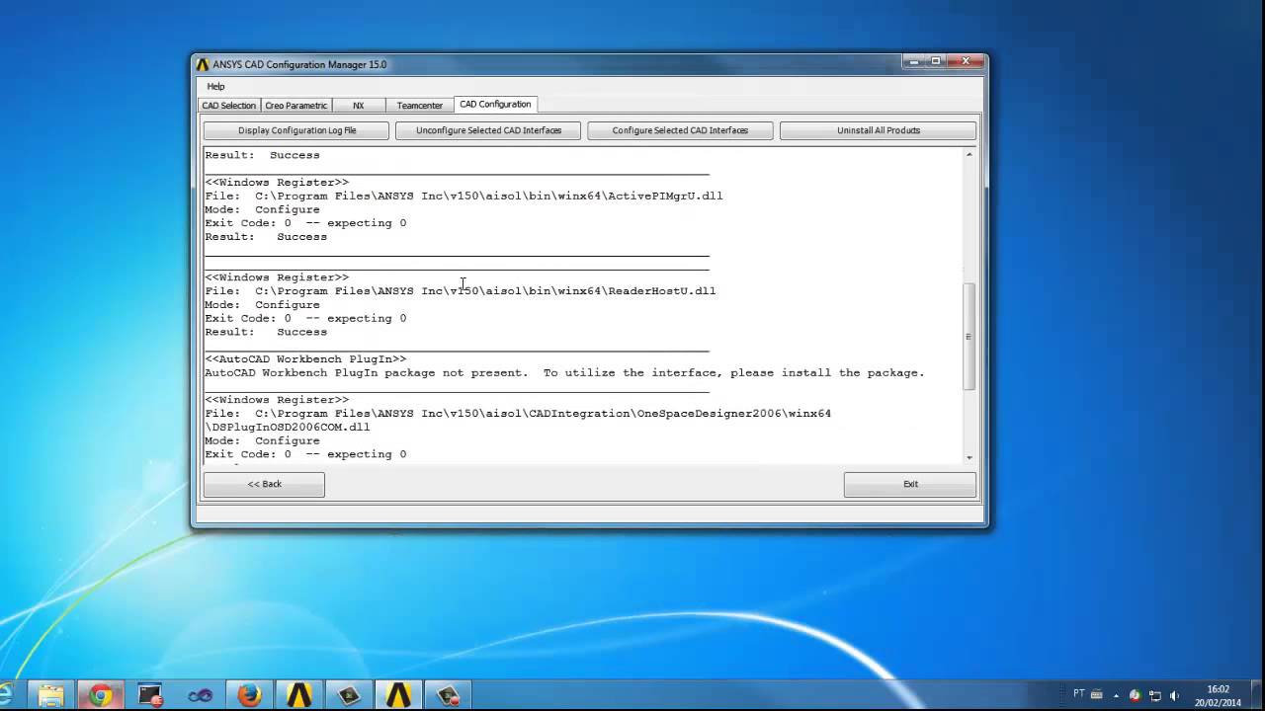
Task: Open Windows Explorer folder icon in taskbar
Action: [x=50, y=695]
